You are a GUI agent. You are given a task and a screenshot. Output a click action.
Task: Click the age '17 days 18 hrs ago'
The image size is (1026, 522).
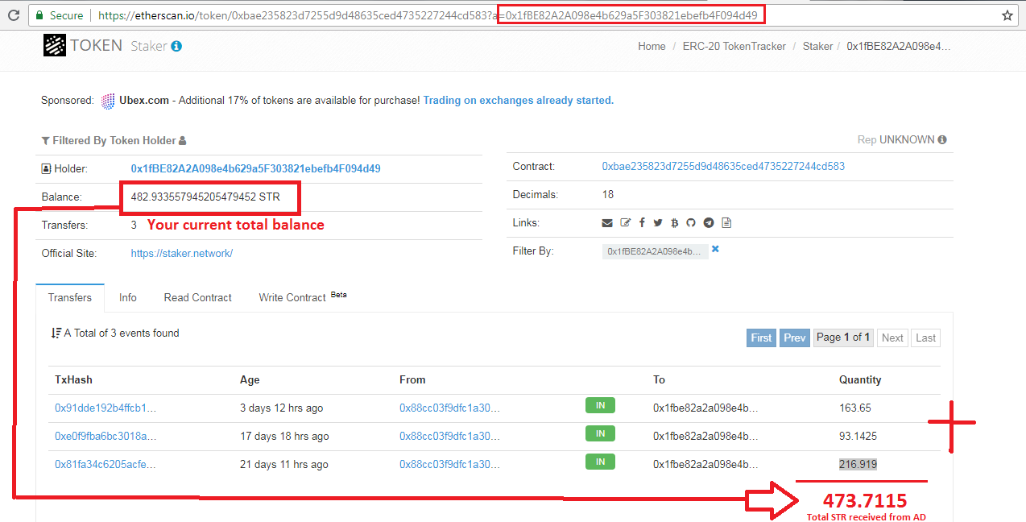point(284,436)
